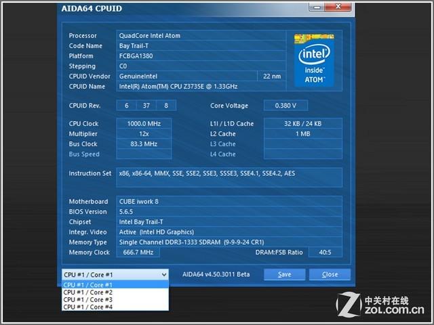
Task: Click integrated video Active (Intel HD Graphics)
Action: coord(229,232)
